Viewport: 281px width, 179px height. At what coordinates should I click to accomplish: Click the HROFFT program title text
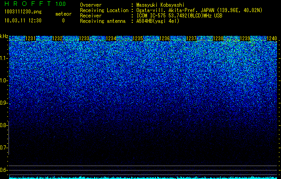point(28,4)
